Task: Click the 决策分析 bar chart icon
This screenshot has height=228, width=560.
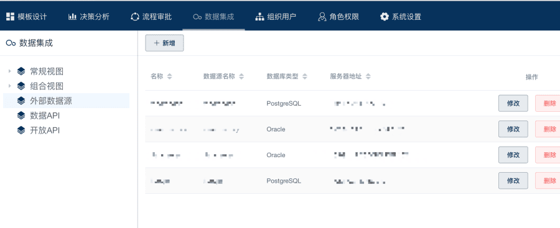Action: coord(73,17)
